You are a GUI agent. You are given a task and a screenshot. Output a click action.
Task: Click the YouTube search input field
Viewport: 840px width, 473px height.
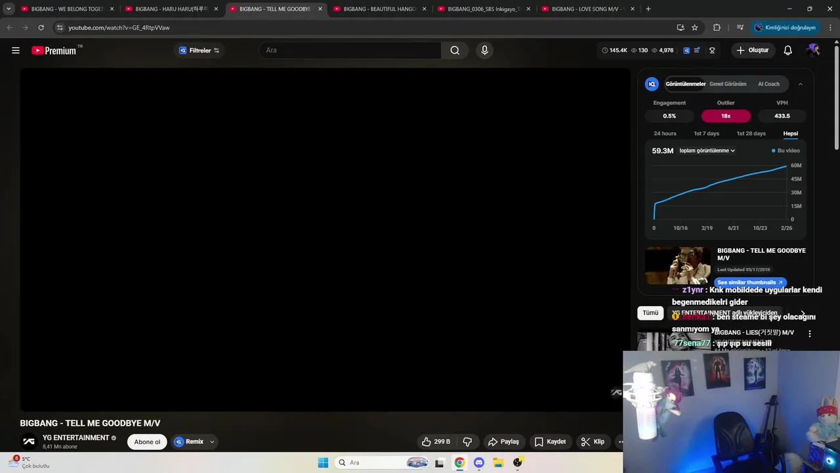pos(350,50)
